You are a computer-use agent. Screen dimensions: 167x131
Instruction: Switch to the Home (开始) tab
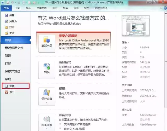coord(18,8)
